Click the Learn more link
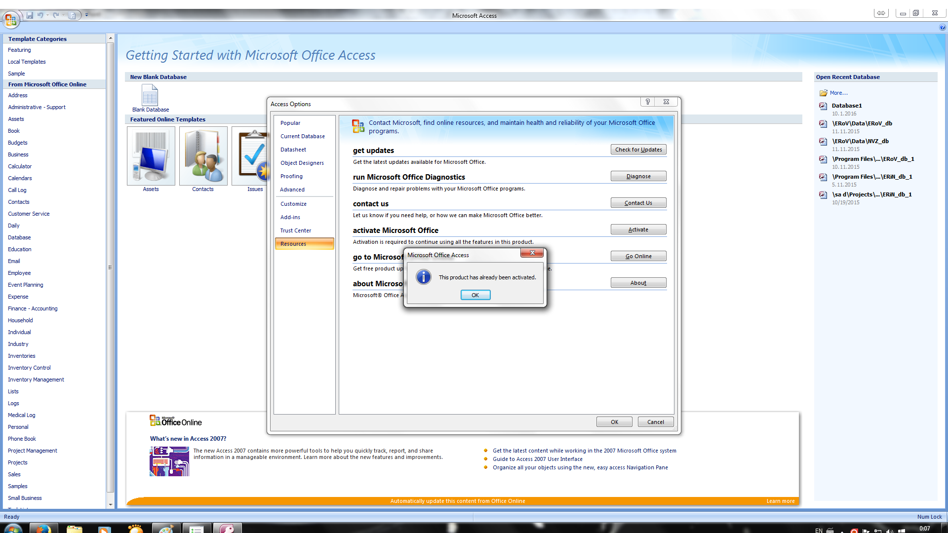The width and height of the screenshot is (948, 533). [x=781, y=501]
